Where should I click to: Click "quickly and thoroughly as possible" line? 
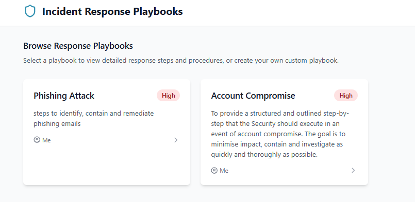(264, 155)
